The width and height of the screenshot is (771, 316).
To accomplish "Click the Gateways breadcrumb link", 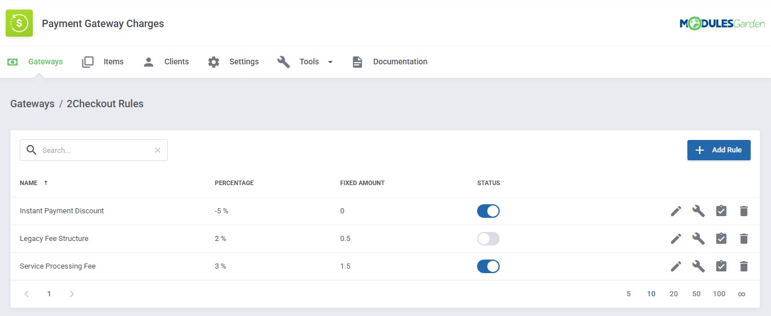I will coord(32,104).
